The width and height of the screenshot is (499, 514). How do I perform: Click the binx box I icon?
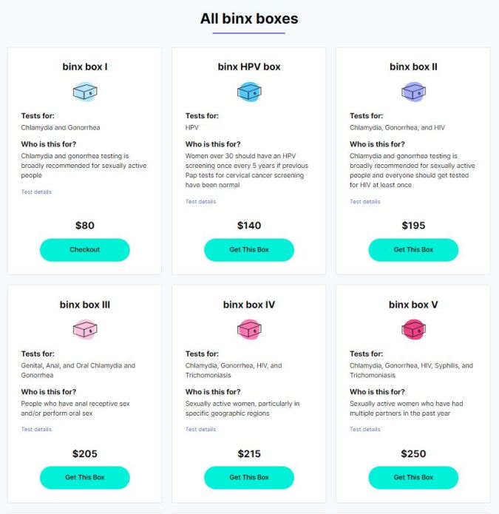[85, 92]
